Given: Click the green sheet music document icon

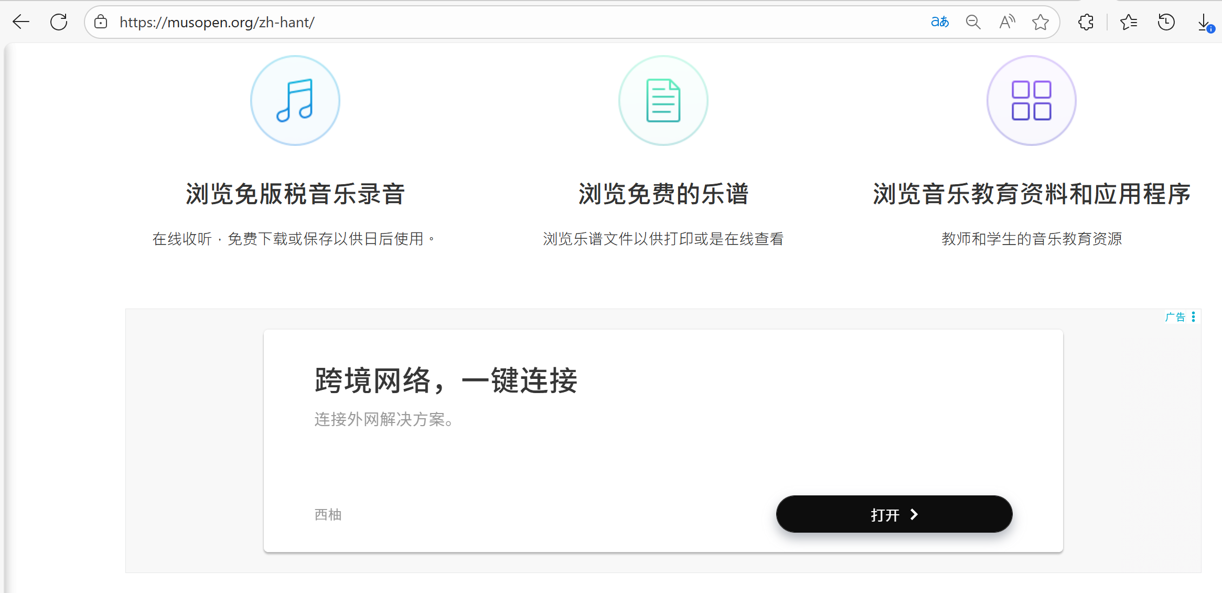Looking at the screenshot, I should click(x=663, y=100).
